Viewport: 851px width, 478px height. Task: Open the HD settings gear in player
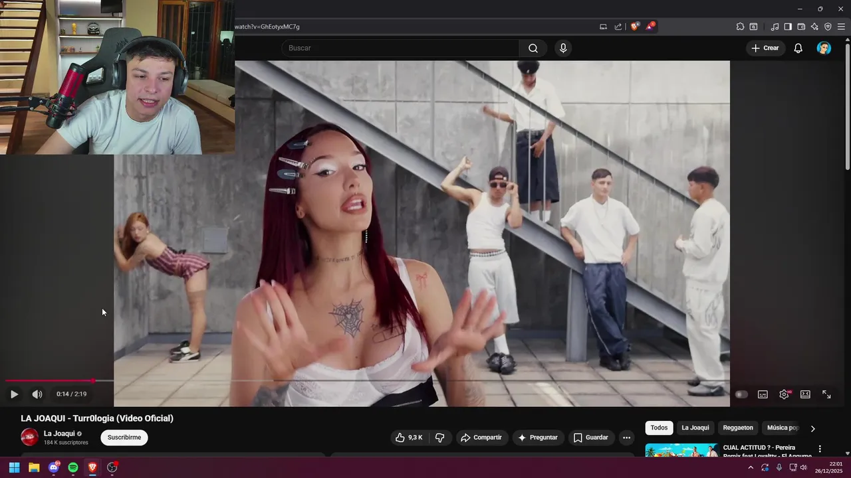pos(785,394)
